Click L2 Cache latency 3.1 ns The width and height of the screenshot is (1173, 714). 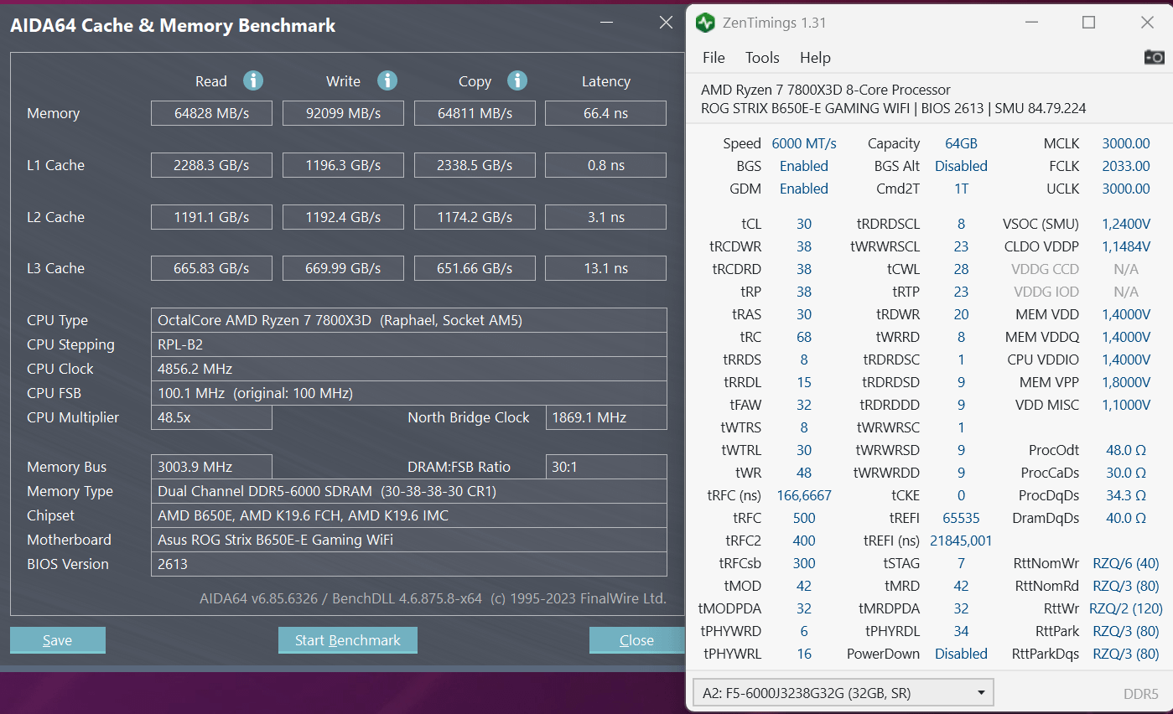click(x=606, y=217)
